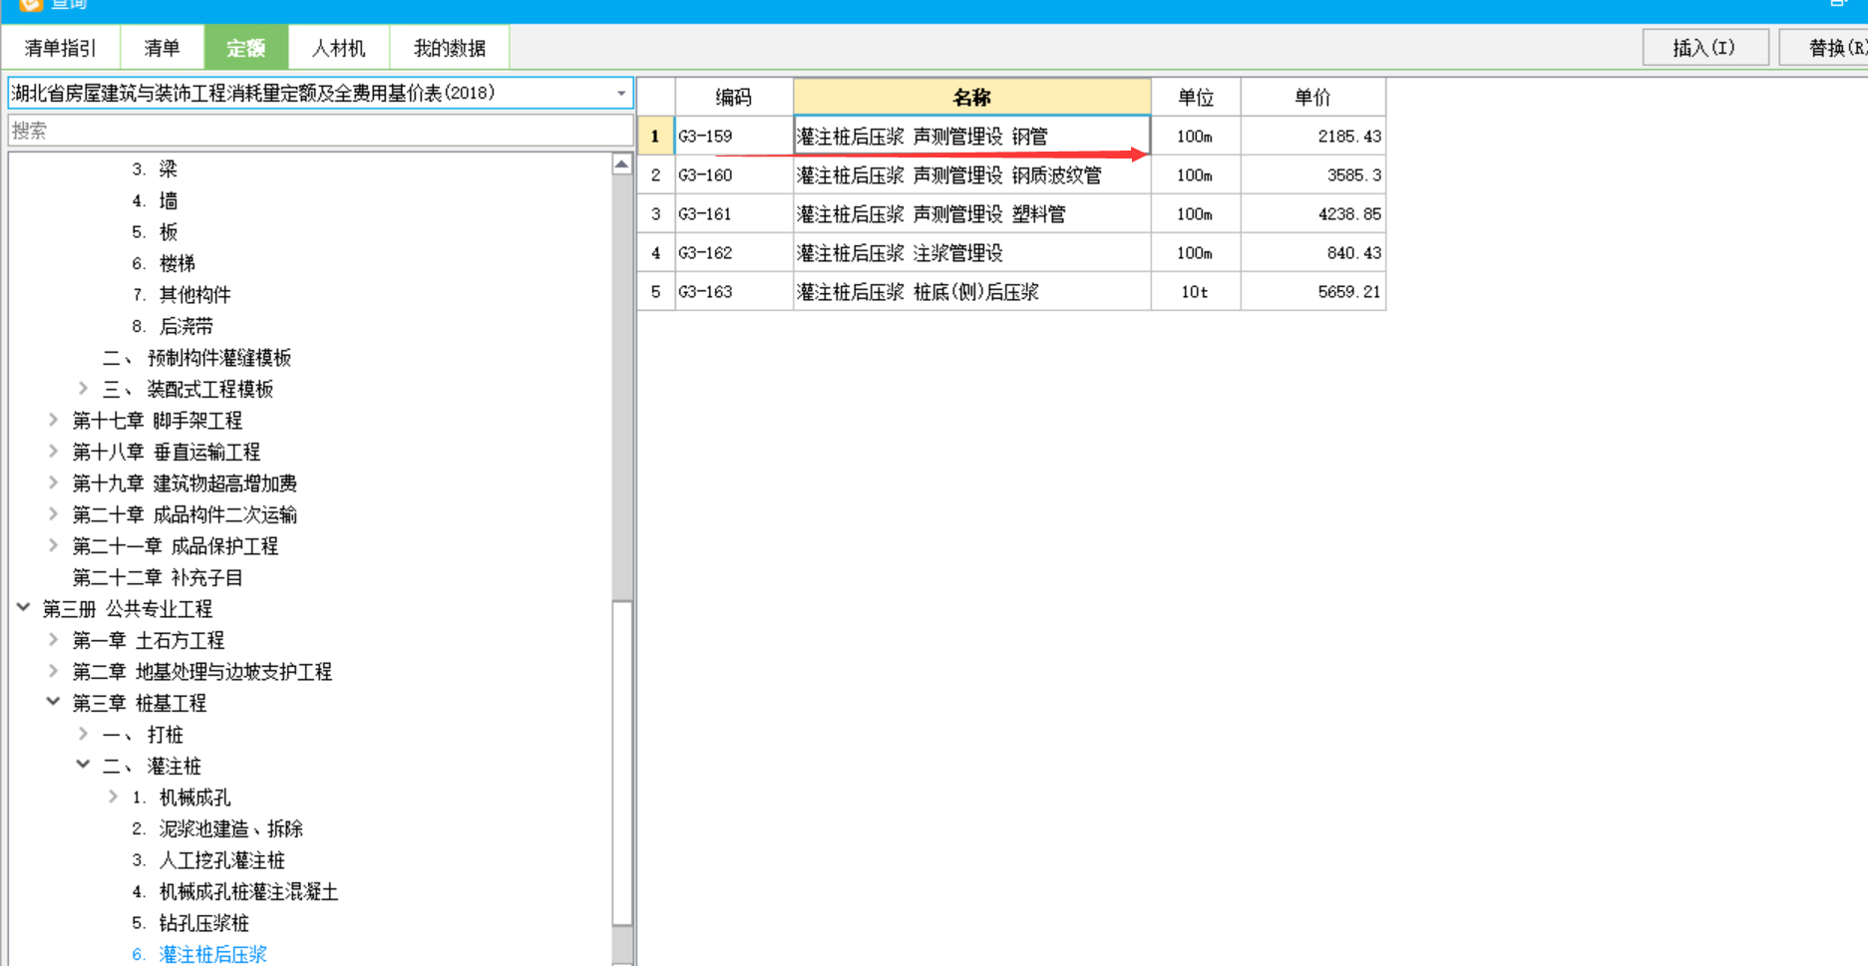Select tree item 3. 梁
This screenshot has width=1868, height=966.
click(x=155, y=169)
